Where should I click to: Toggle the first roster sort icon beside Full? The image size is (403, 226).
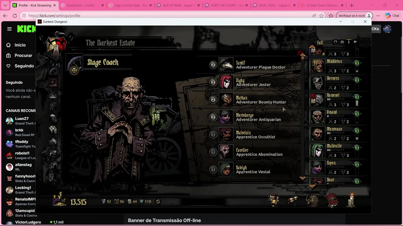pos(335,42)
